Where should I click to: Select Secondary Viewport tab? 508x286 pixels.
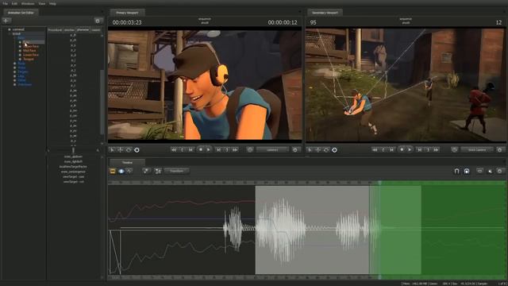(325, 13)
